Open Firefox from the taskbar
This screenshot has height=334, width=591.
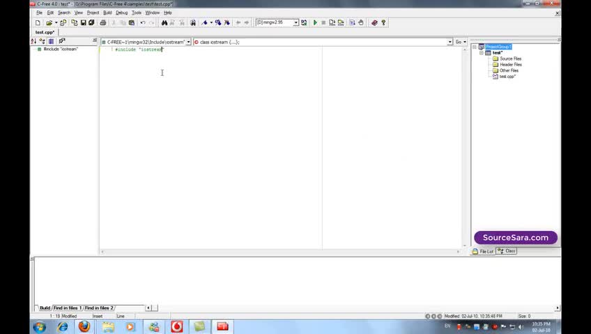pos(84,327)
